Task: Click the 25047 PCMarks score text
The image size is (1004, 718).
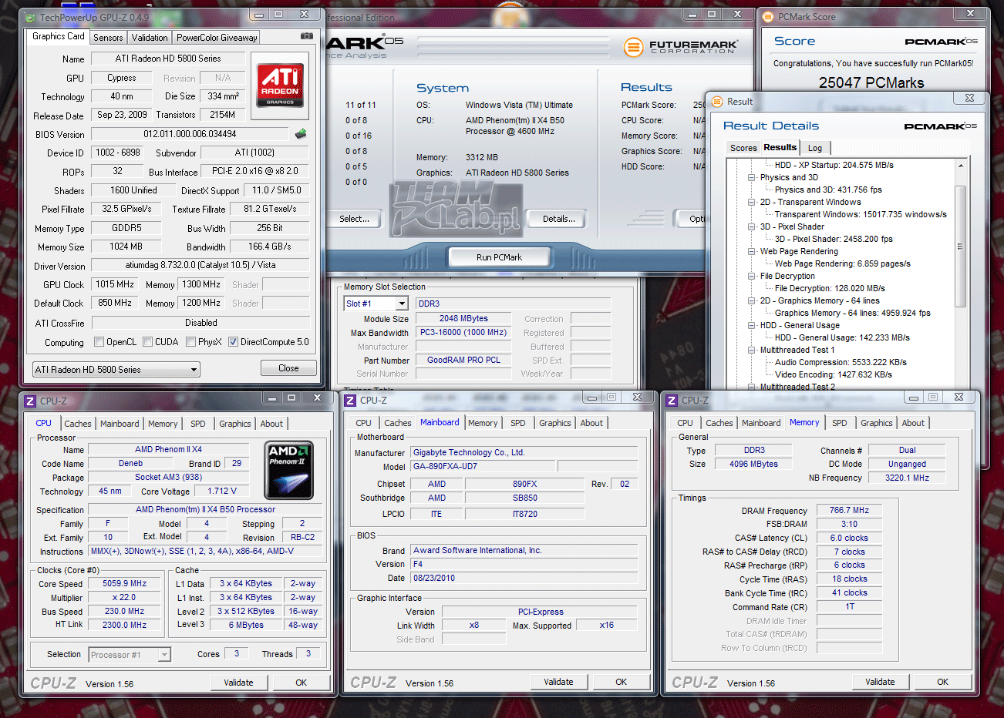Action: 871,82
